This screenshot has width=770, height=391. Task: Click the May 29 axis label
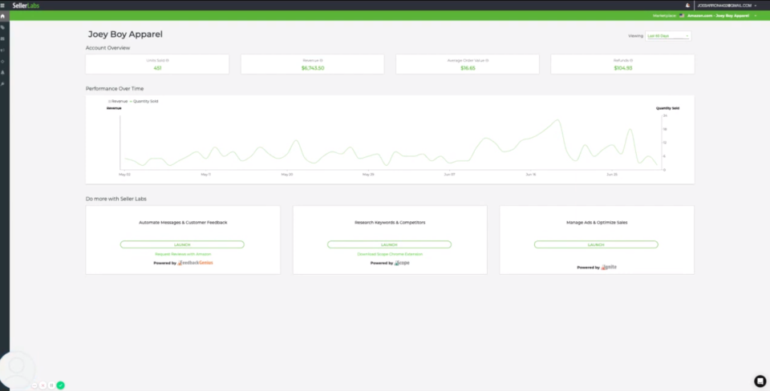(x=368, y=174)
